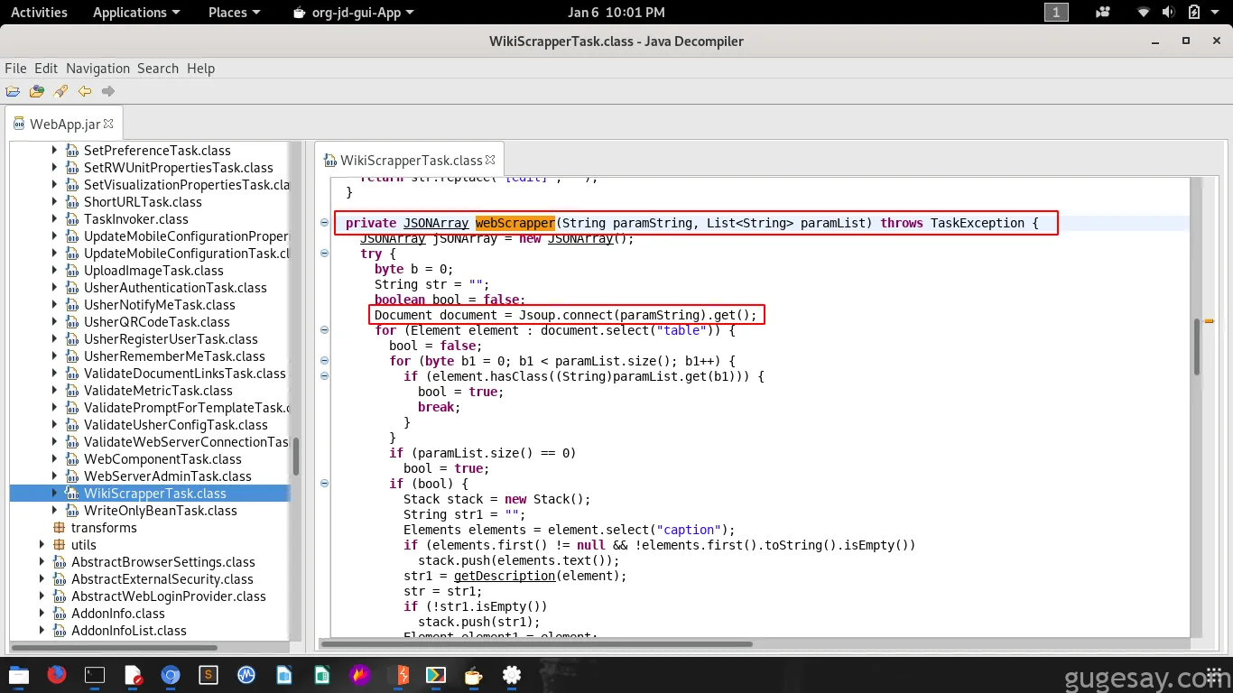Open the Sublime Text taskbar icon
The width and height of the screenshot is (1233, 693).
coord(209,675)
